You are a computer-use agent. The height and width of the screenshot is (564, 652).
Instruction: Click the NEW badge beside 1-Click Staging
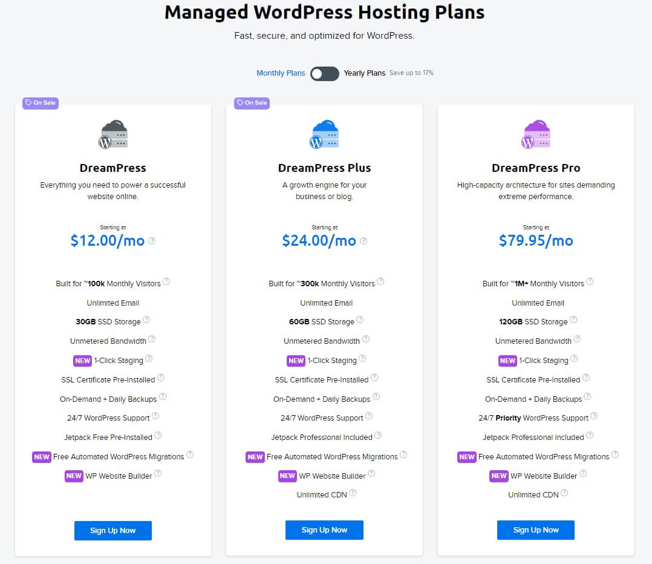[x=82, y=361]
